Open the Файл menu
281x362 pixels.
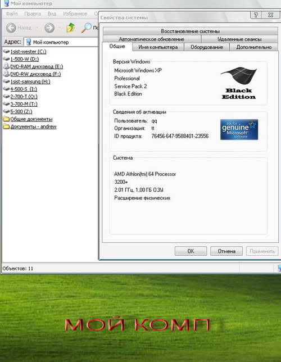pyautogui.click(x=12, y=13)
